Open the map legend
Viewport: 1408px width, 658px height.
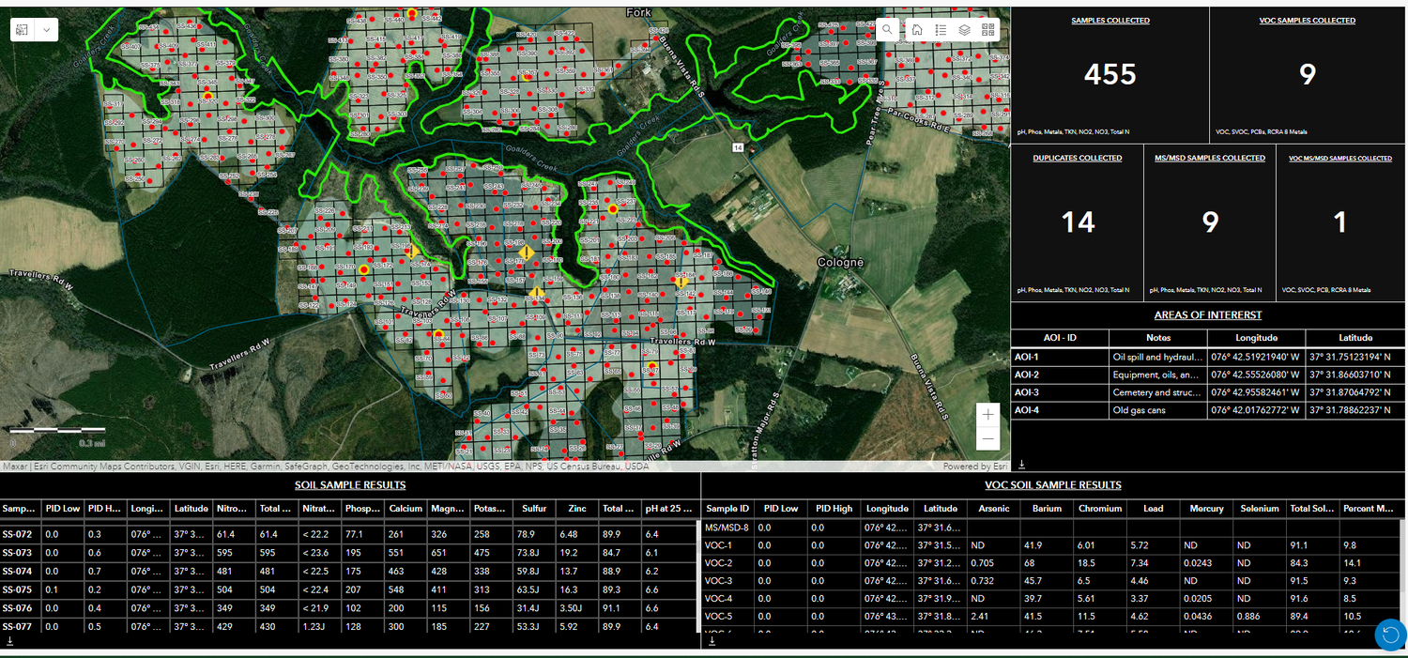940,29
